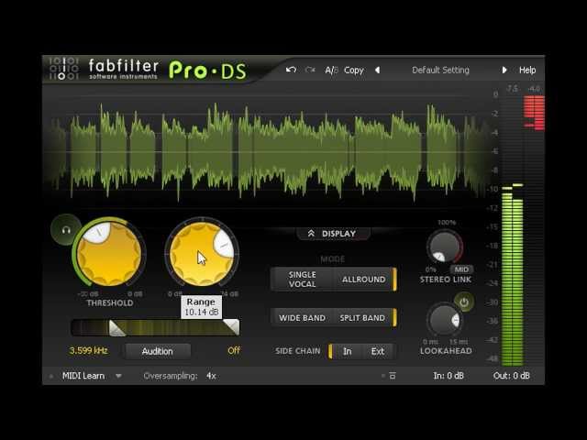Toggle the MID stereo link button
This screenshot has width=587, height=440.
(x=461, y=269)
